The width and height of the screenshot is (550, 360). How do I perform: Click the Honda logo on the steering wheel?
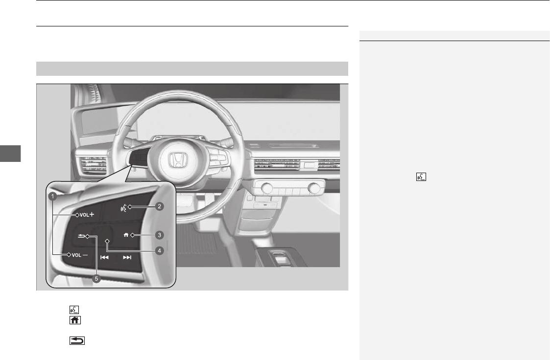(178, 160)
